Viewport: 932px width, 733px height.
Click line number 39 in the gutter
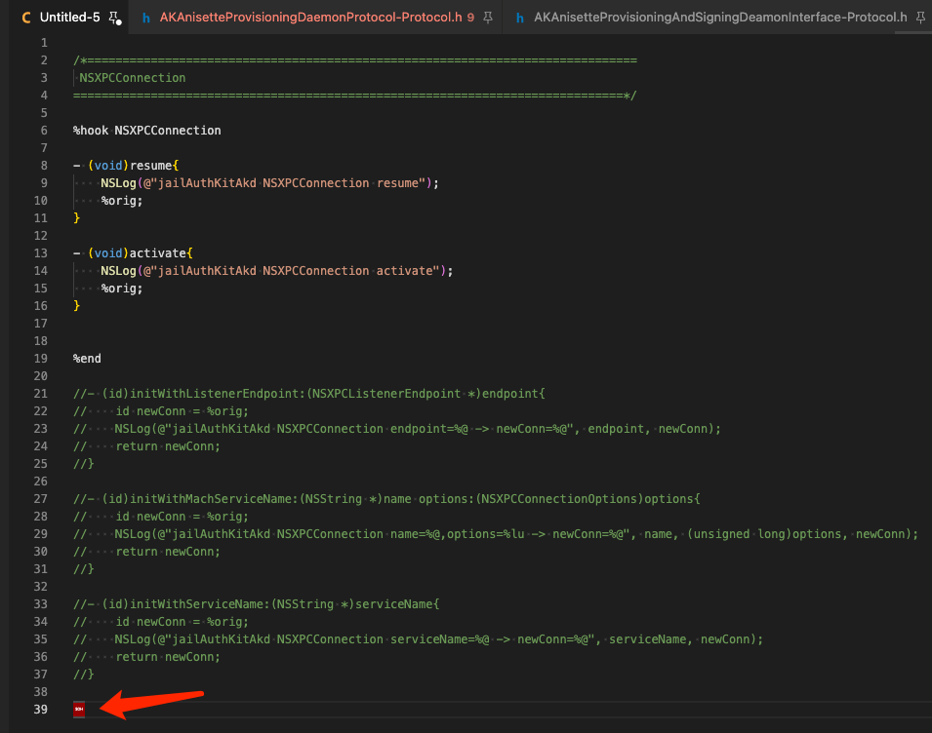pyautogui.click(x=40, y=710)
